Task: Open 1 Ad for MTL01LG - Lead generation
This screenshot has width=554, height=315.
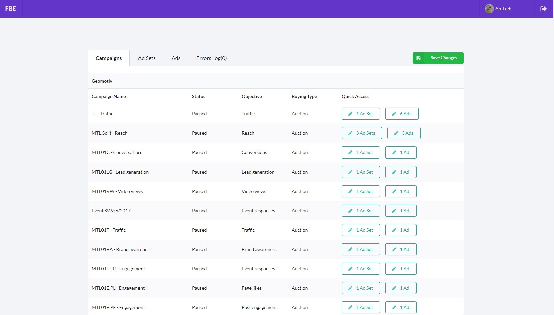Action: [x=401, y=172]
